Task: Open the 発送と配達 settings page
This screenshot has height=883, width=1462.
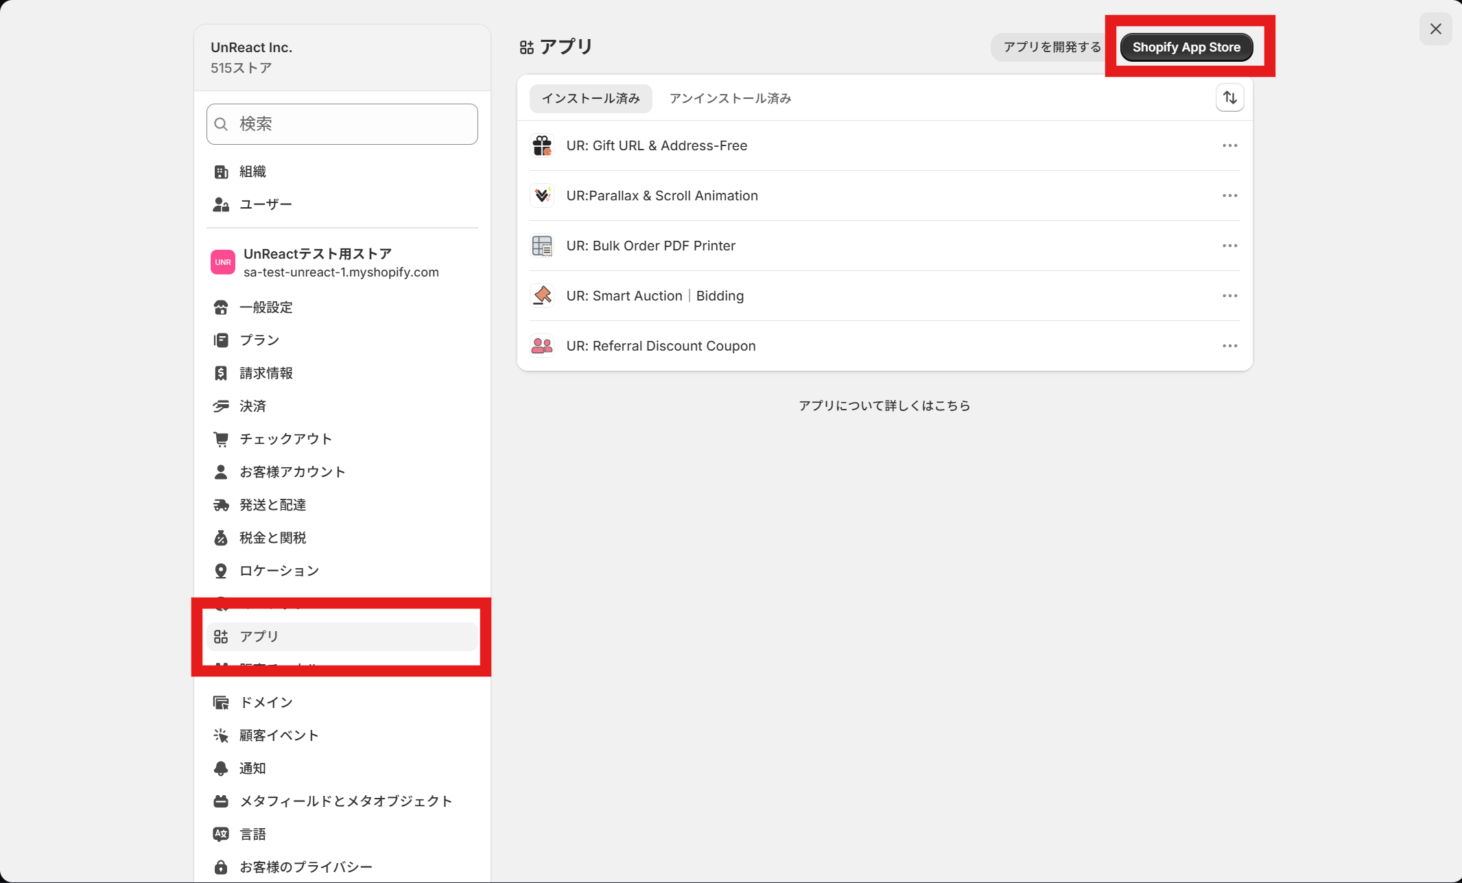Action: [342, 505]
